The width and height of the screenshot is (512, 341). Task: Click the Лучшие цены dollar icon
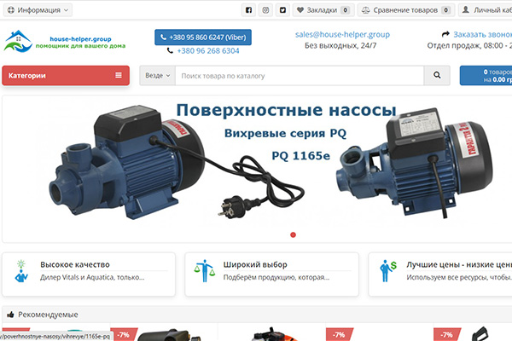386,272
